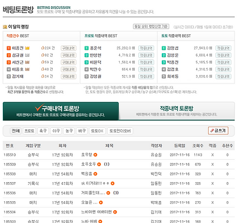Image resolution: width=239 pixels, height=223 pixels.
Task: Click 적중내역 button for the 3,830.6 배 row
Action: click(223, 77)
